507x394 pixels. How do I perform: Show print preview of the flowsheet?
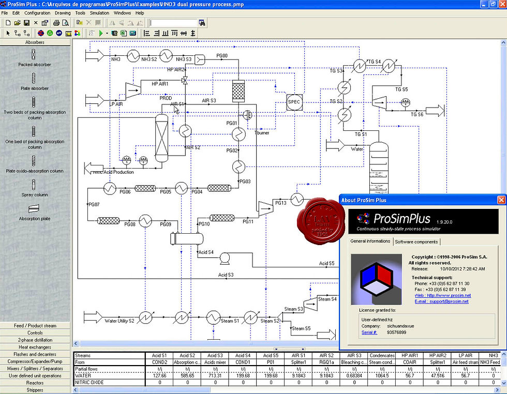click(65, 23)
